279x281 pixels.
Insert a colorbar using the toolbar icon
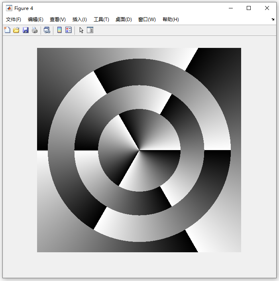[x=59, y=30]
